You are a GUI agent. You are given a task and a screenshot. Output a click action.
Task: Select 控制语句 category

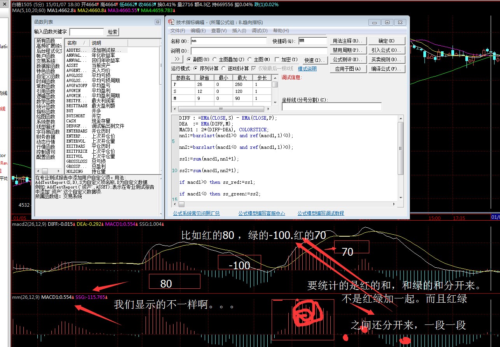[46, 152]
